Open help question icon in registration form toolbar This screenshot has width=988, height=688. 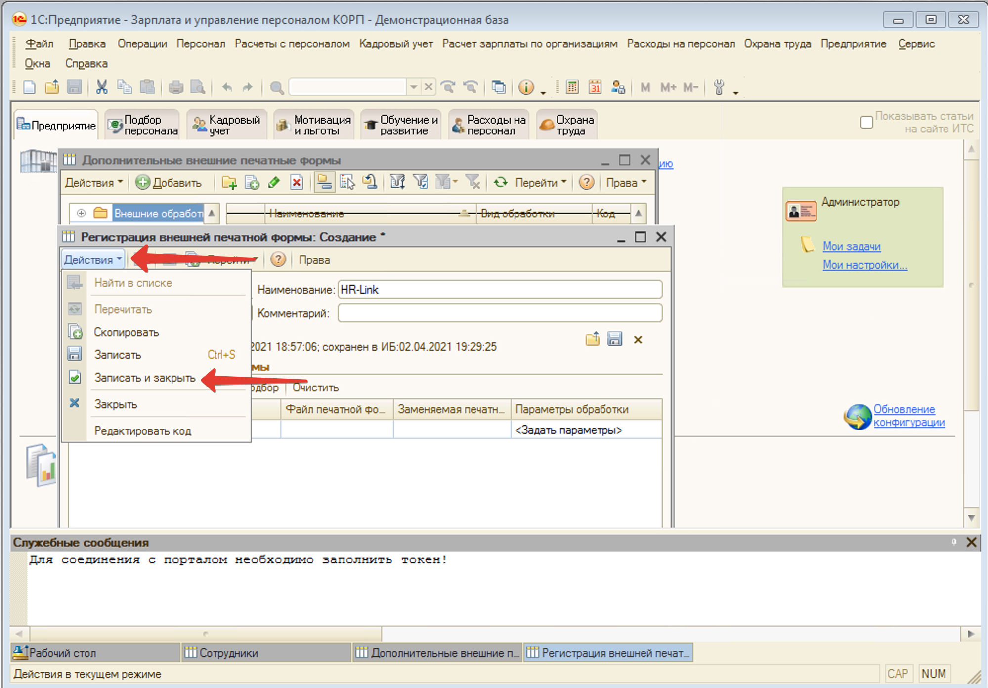[x=278, y=259]
